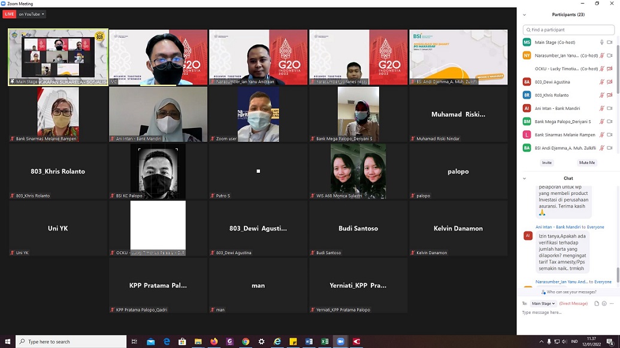Click the Mute Me button

click(587, 163)
